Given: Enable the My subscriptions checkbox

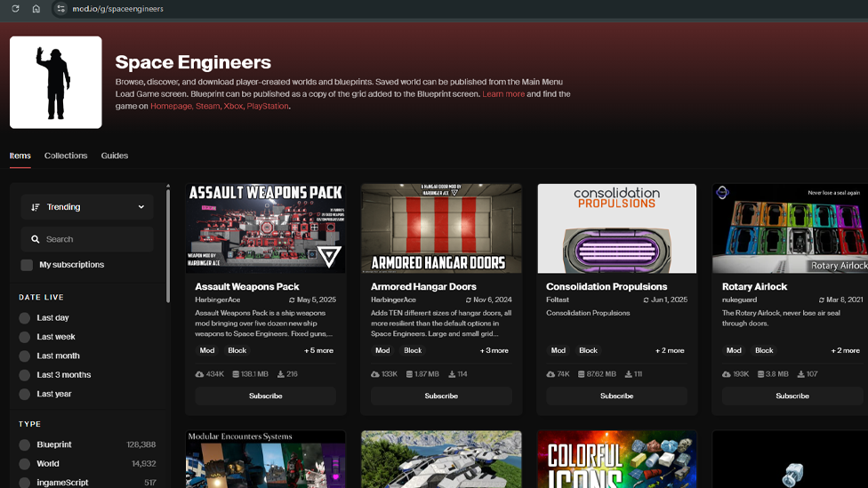Looking at the screenshot, I should (27, 265).
